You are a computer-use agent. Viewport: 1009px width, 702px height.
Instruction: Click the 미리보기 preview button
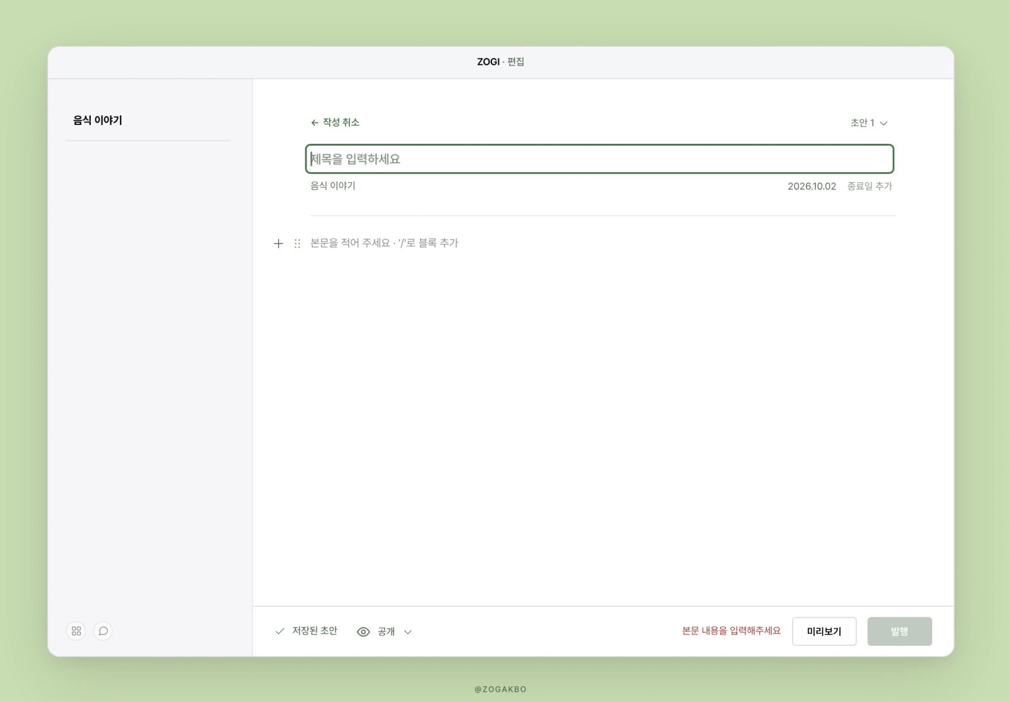[824, 631]
